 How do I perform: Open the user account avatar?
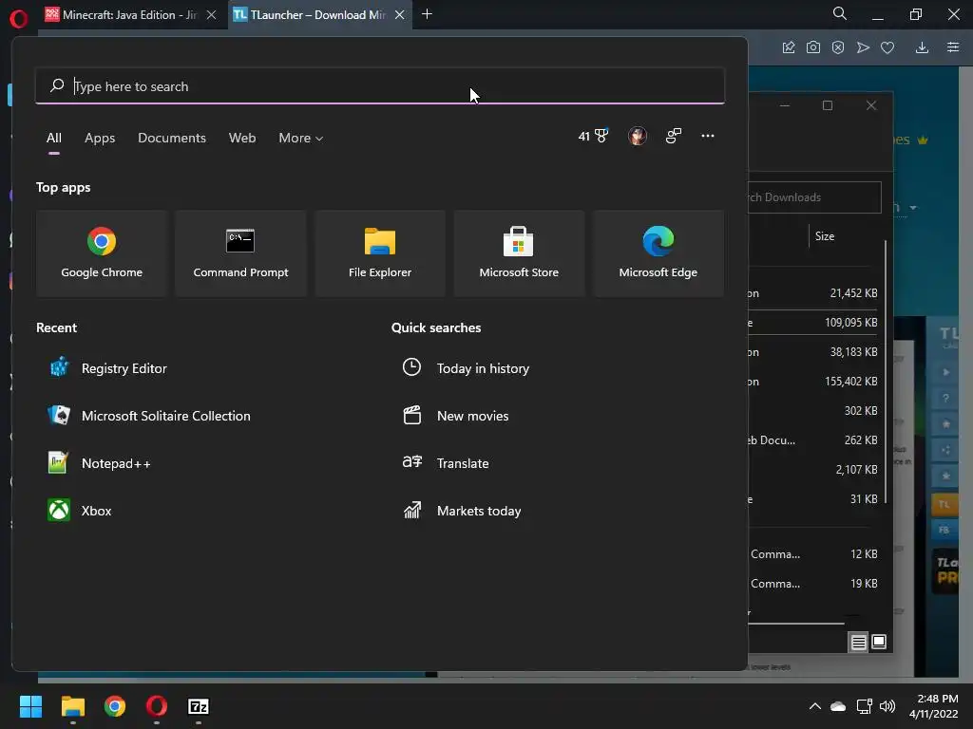click(638, 136)
